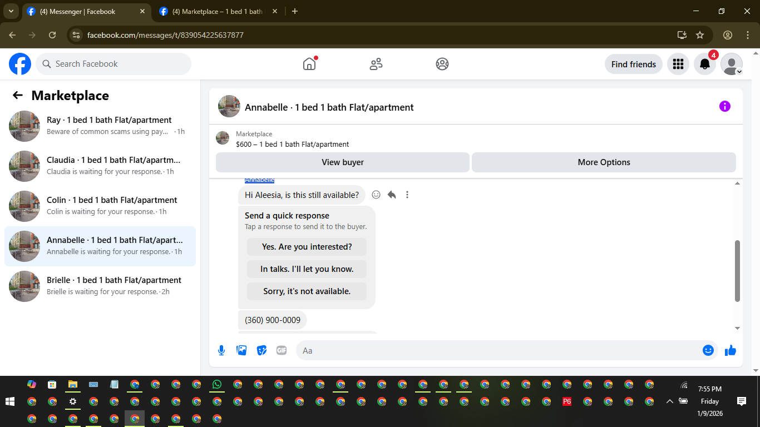Open Chrome three-dot menu

point(748,35)
